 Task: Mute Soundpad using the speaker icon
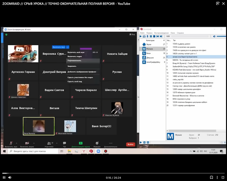click(214, 36)
